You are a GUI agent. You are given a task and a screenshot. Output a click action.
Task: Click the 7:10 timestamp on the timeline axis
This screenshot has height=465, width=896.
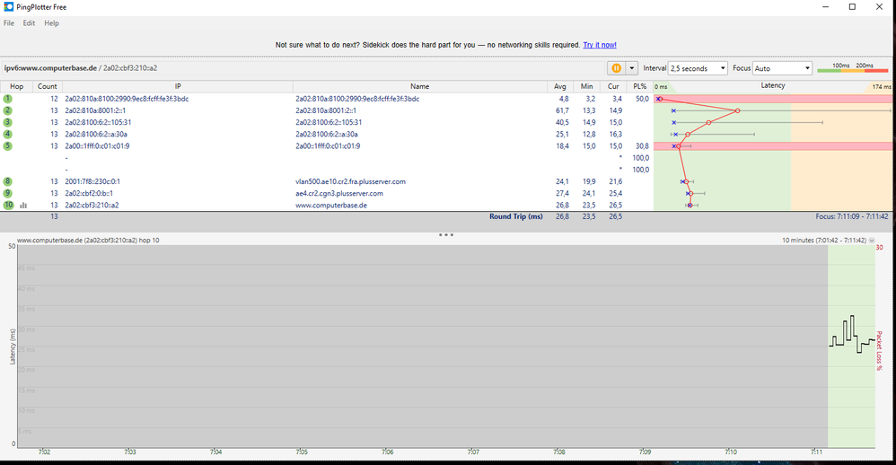[730, 452]
